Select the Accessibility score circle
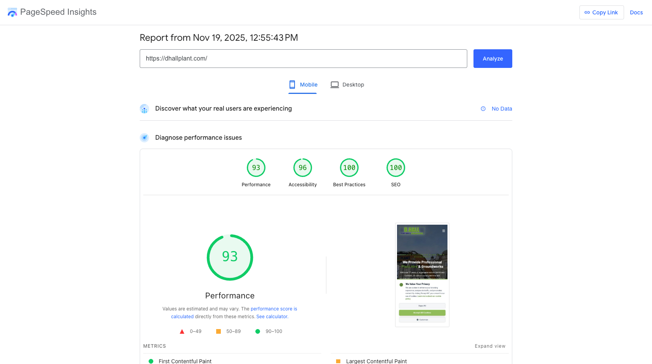The width and height of the screenshot is (652, 364). (303, 167)
